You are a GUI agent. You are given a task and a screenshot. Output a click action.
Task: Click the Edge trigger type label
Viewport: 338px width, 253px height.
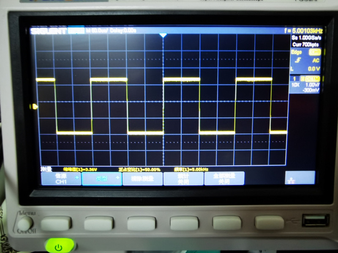(x=297, y=52)
